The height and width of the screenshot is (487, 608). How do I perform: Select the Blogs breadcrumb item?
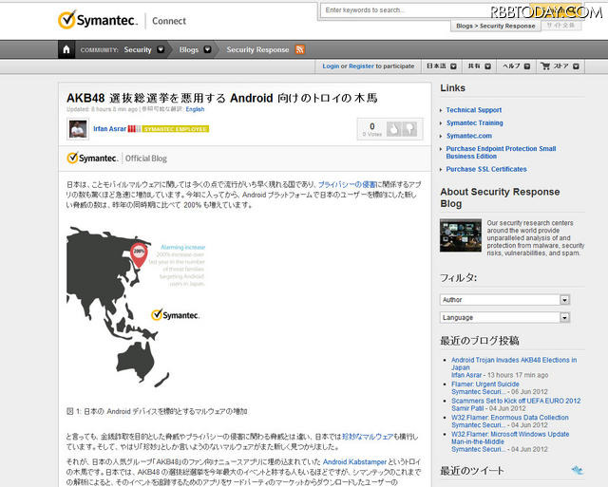[x=189, y=49]
